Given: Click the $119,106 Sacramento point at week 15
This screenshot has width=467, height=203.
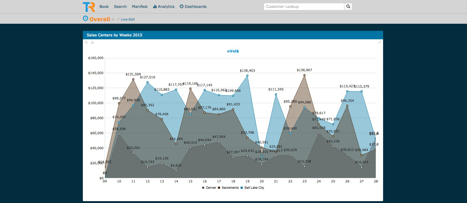Looking at the screenshot, I should [190, 89].
